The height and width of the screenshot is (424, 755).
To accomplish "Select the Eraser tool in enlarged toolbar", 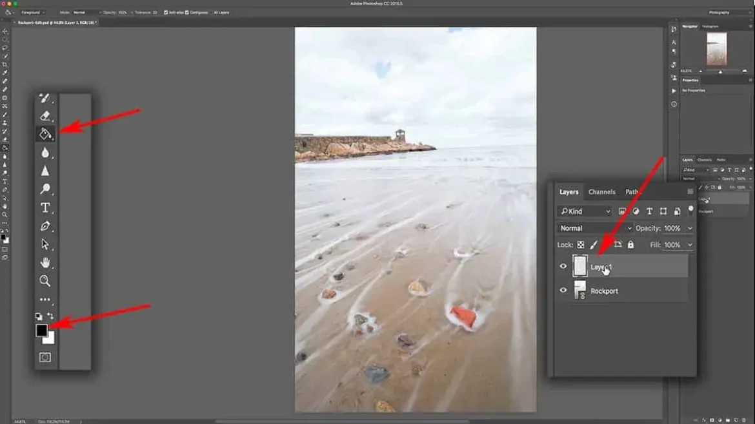I will pyautogui.click(x=45, y=116).
